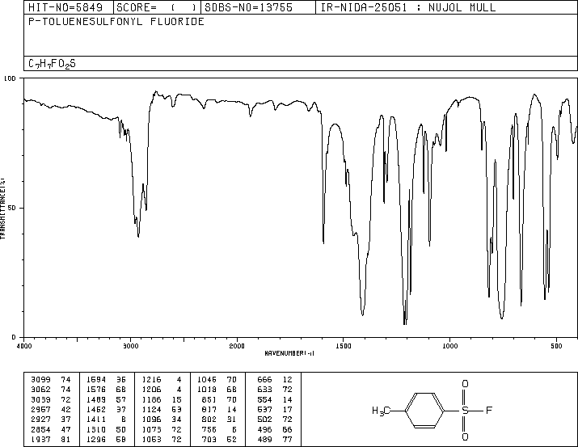Image resolution: width=578 pixels, height=447 pixels.
Task: Click the 0 label on y-axis
Action: tap(14, 337)
